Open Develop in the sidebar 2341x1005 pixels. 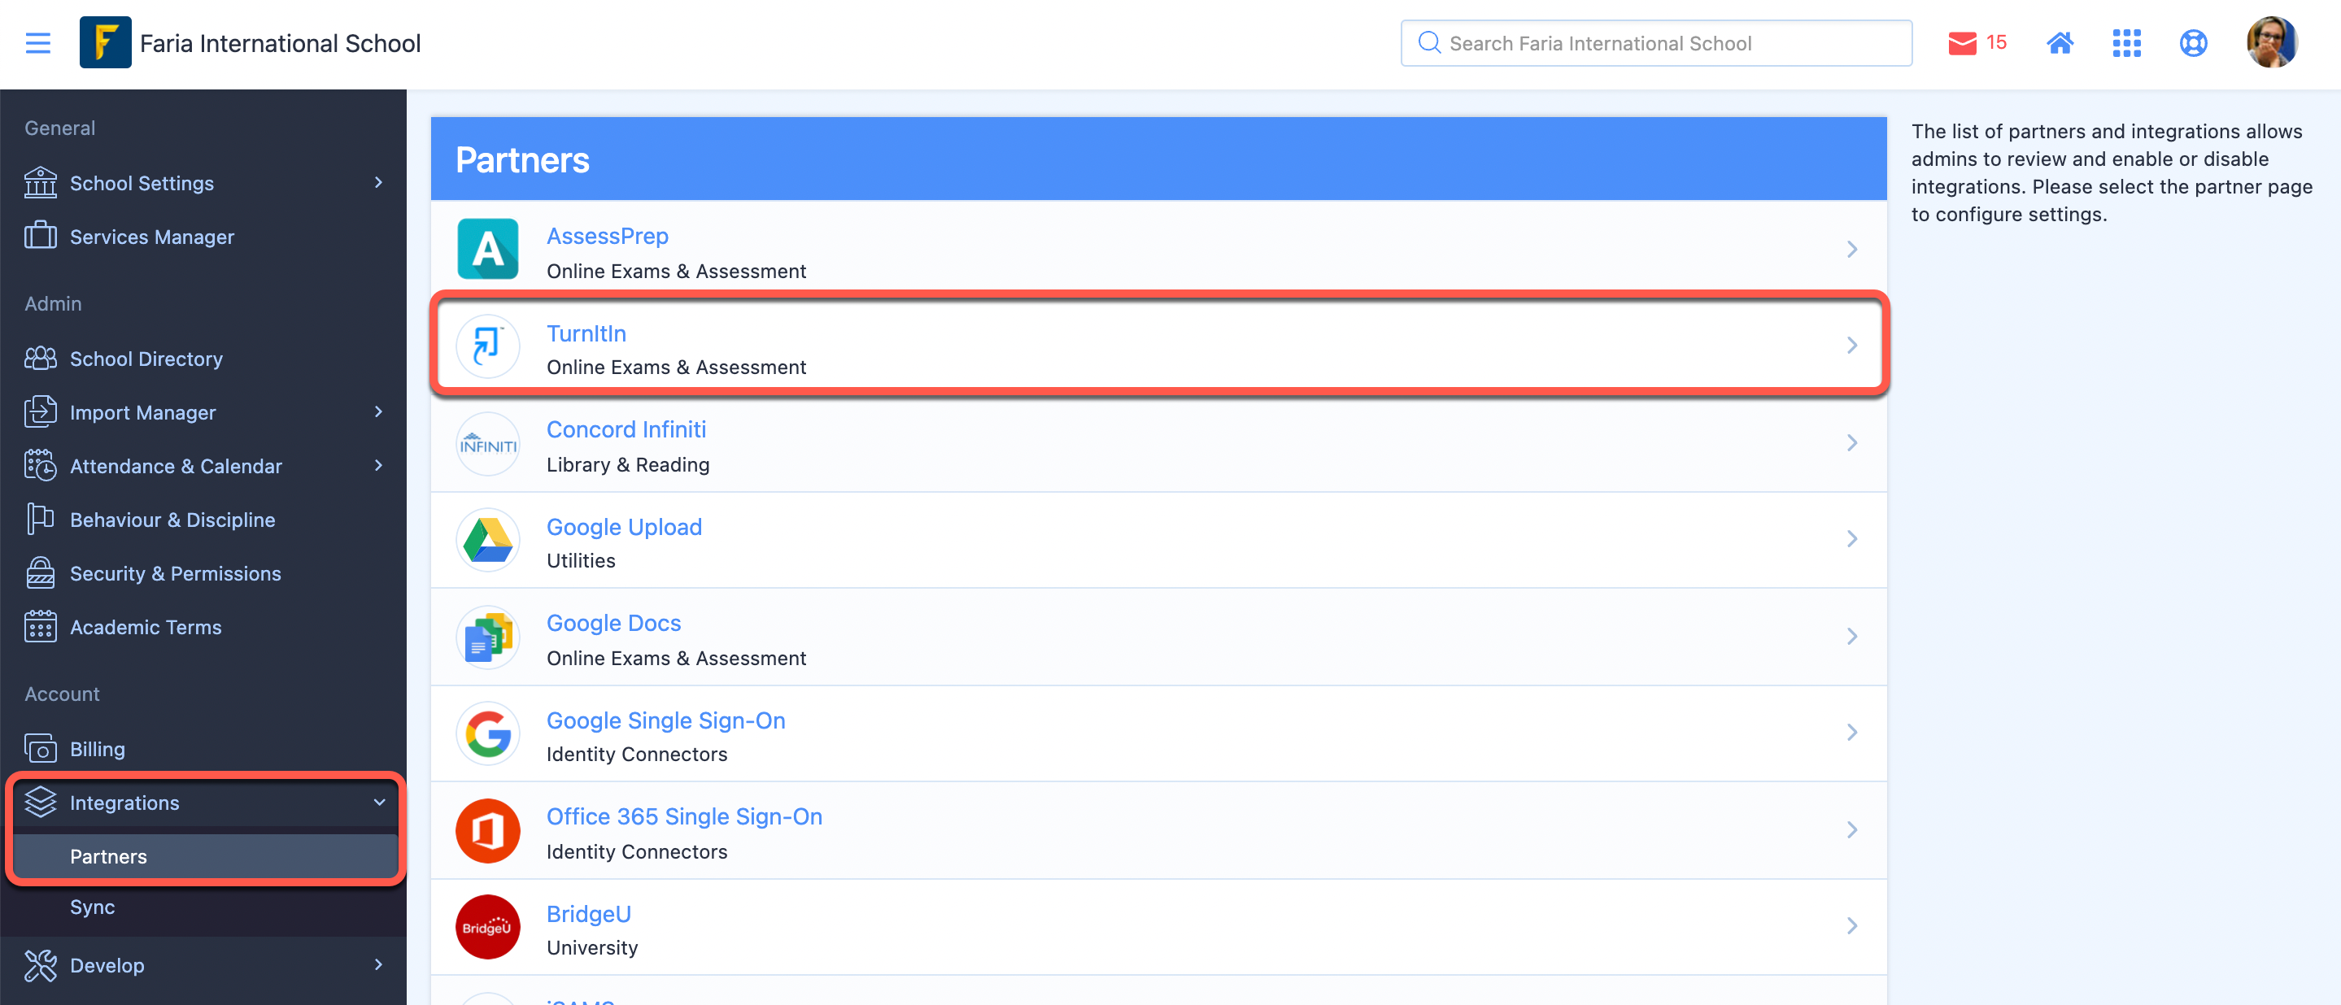pos(107,966)
